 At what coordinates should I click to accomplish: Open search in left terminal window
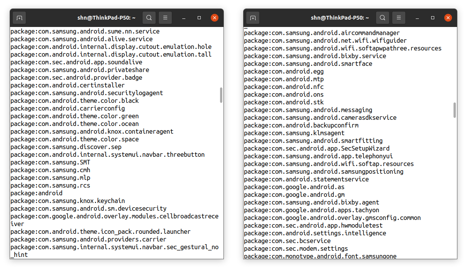click(149, 18)
